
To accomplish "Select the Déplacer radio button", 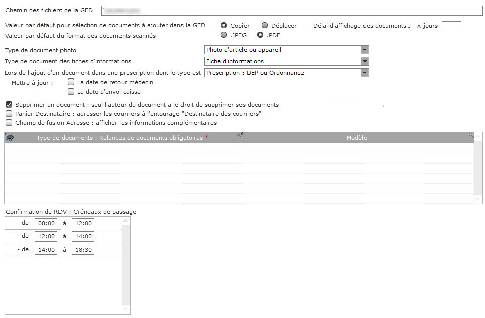I will (265, 25).
